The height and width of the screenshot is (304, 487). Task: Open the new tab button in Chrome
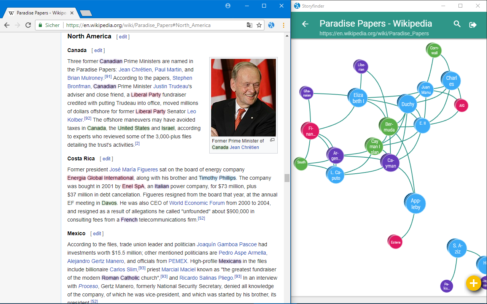[x=86, y=13]
